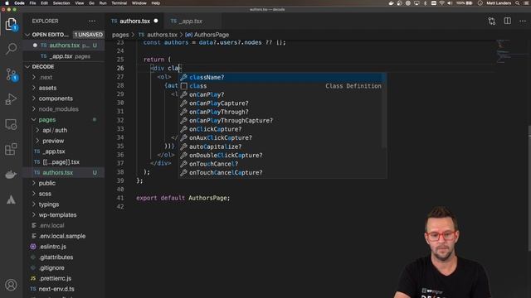531x298 pixels.
Task: Open .env.local.sample file
Action: pyautogui.click(x=64, y=236)
